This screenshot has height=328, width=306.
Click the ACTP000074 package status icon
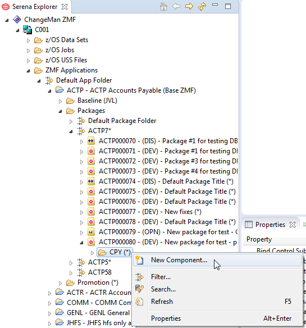point(91,181)
